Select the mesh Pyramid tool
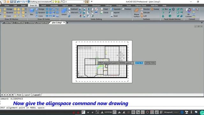Image resolution: width=204 pixels, height=115 pixels. pos(8,12)
